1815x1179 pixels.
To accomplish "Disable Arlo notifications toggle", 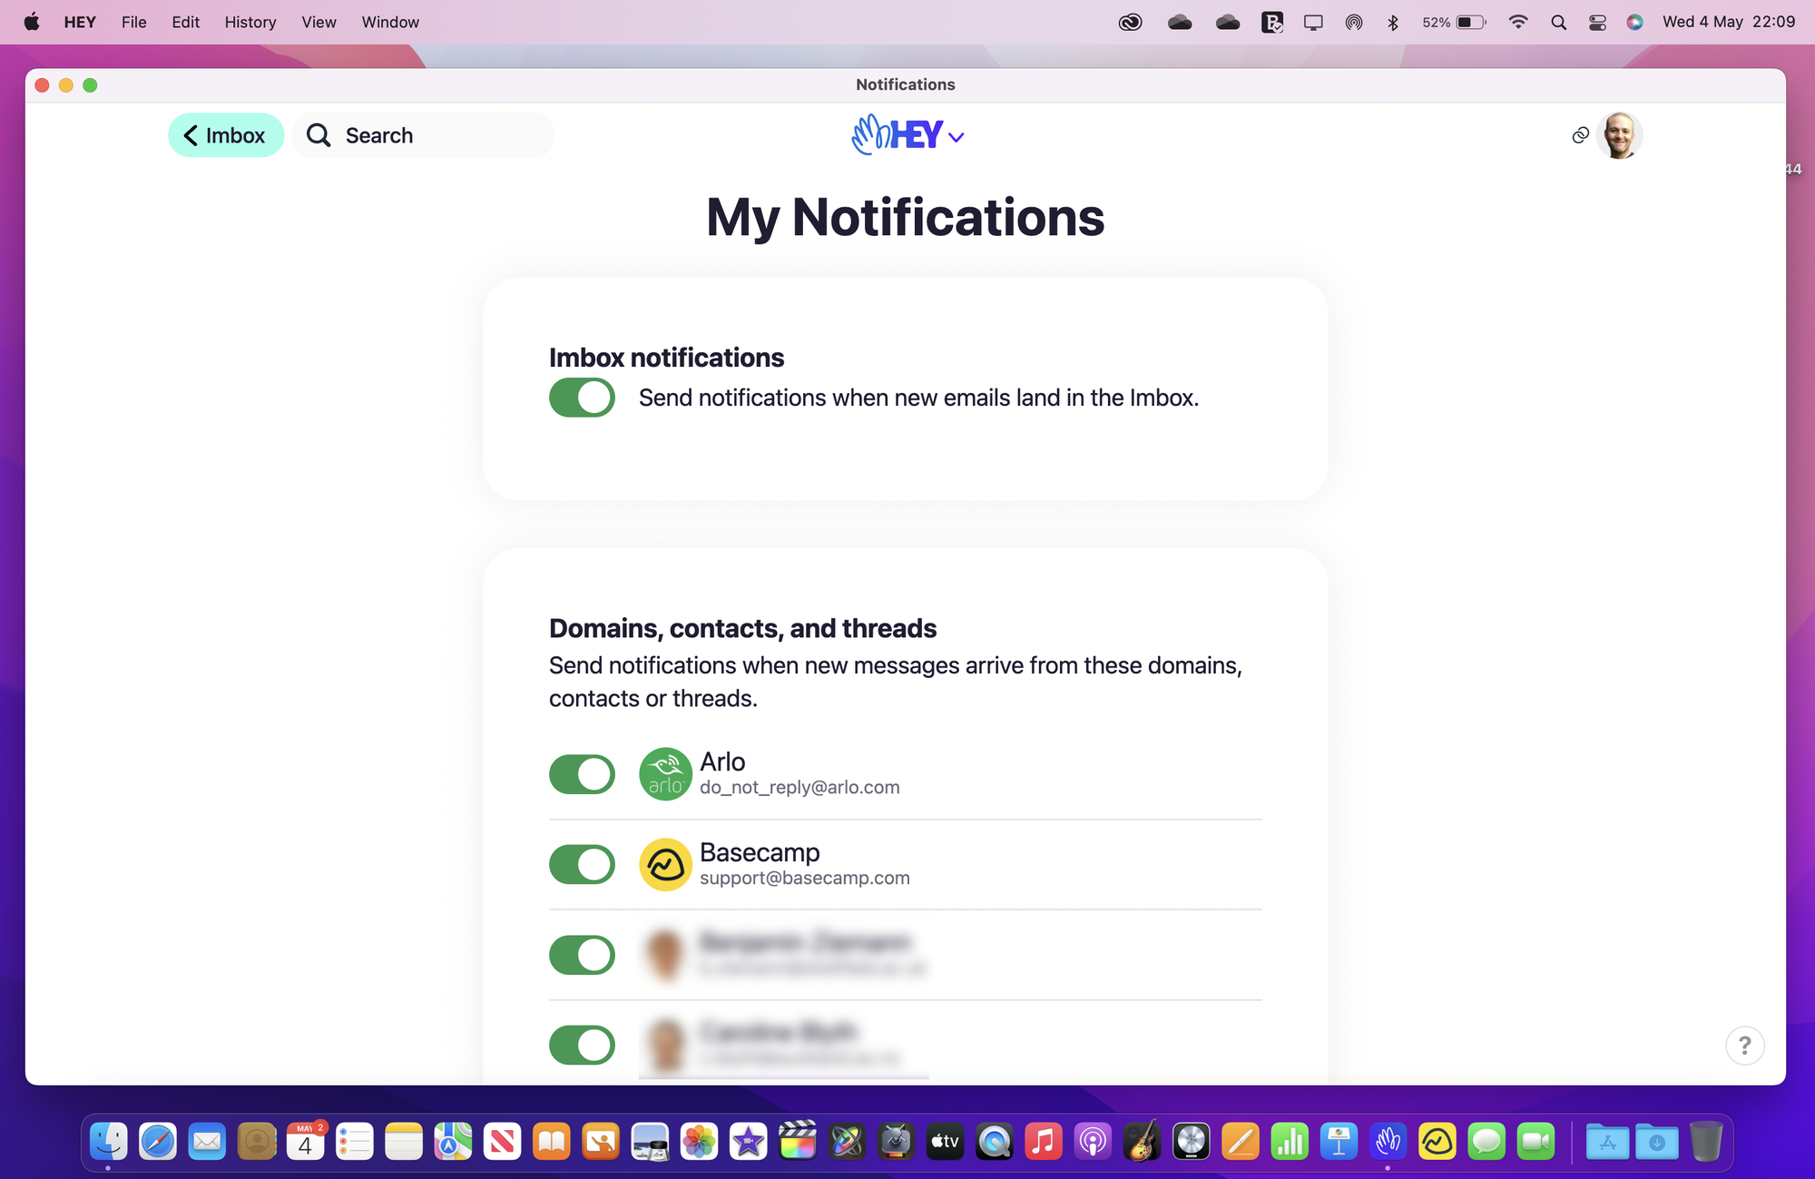I will pyautogui.click(x=581, y=772).
